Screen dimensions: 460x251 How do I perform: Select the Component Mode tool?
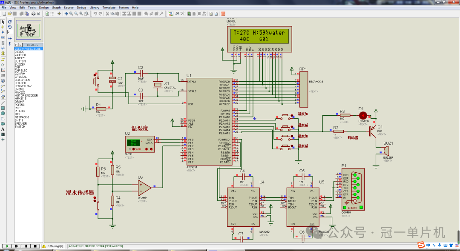3,27
